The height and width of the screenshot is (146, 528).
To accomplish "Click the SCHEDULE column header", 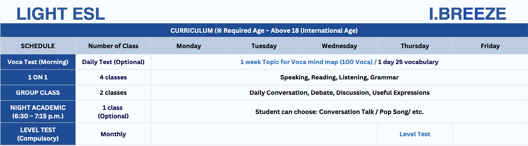I will tap(38, 46).
